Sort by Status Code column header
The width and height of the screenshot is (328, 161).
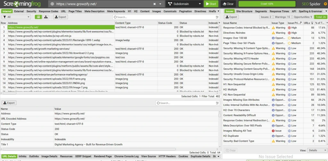click(168, 23)
